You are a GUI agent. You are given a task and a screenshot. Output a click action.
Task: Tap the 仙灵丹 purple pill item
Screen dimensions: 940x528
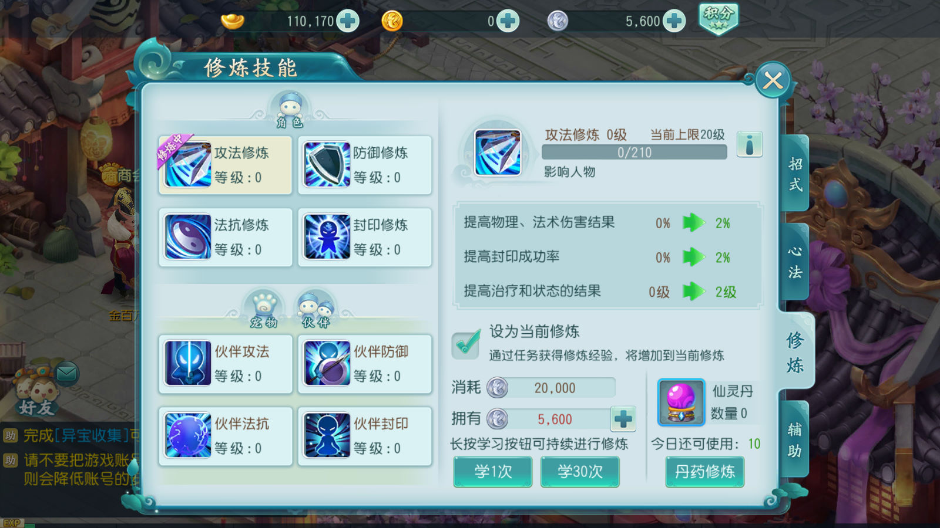click(x=681, y=402)
